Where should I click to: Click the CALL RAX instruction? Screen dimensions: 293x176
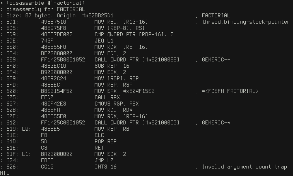point(107,97)
